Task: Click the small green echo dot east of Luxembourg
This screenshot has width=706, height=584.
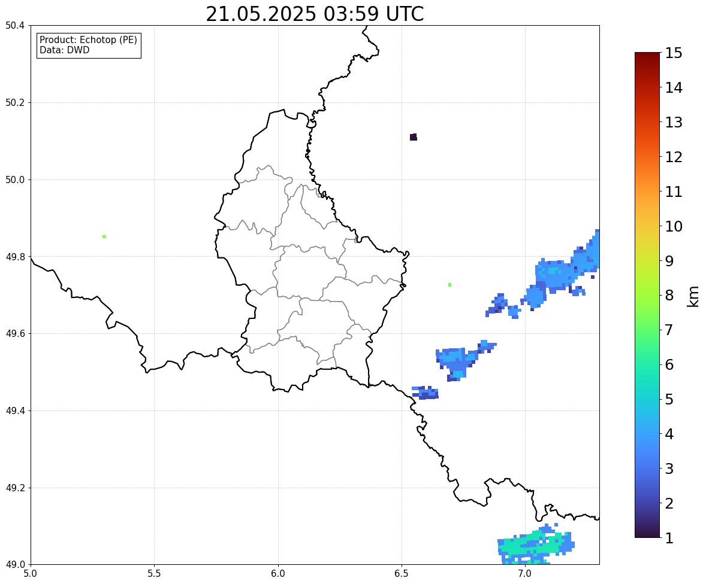Action: click(449, 285)
